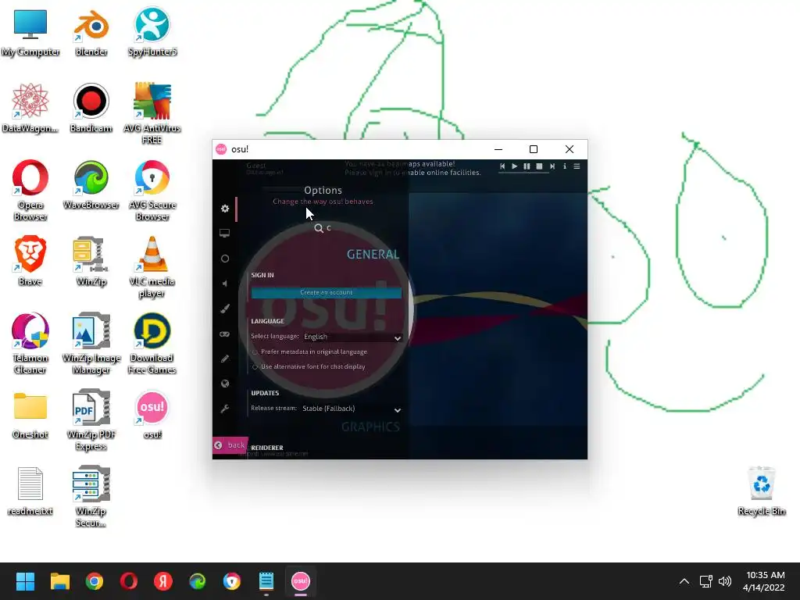Select the readme.txt file on desktop
Image resolution: width=800 pixels, height=600 pixels.
pyautogui.click(x=30, y=491)
